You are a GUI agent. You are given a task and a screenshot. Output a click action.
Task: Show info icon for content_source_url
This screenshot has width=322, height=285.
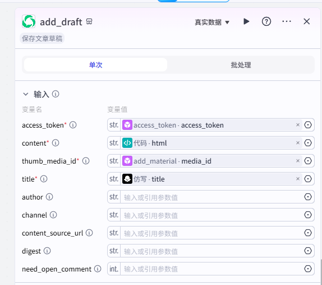[x=89, y=233]
